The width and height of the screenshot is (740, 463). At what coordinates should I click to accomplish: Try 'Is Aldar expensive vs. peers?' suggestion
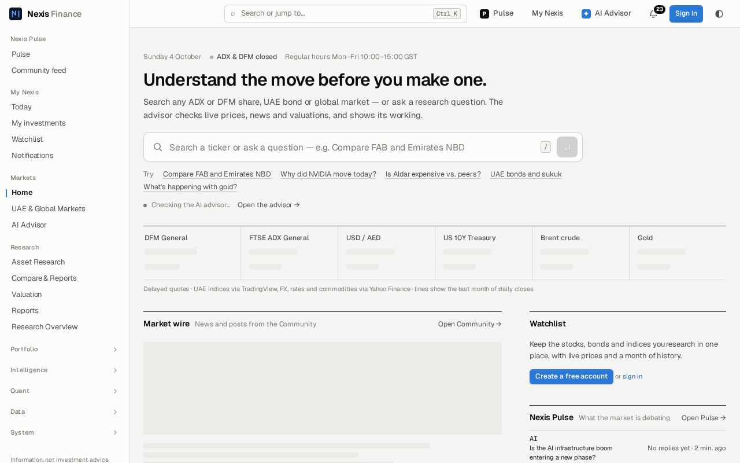(433, 174)
